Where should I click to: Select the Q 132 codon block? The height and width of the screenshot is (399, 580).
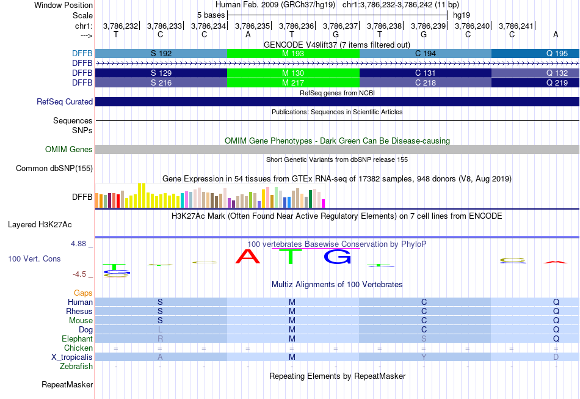(535, 73)
